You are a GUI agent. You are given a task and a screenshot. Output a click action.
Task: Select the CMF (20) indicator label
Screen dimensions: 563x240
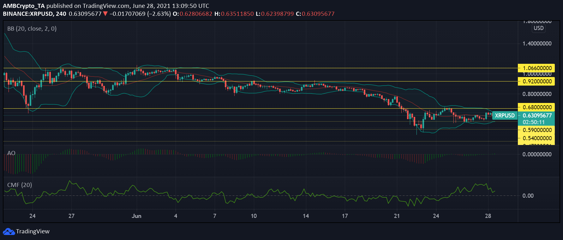pyautogui.click(x=20, y=185)
